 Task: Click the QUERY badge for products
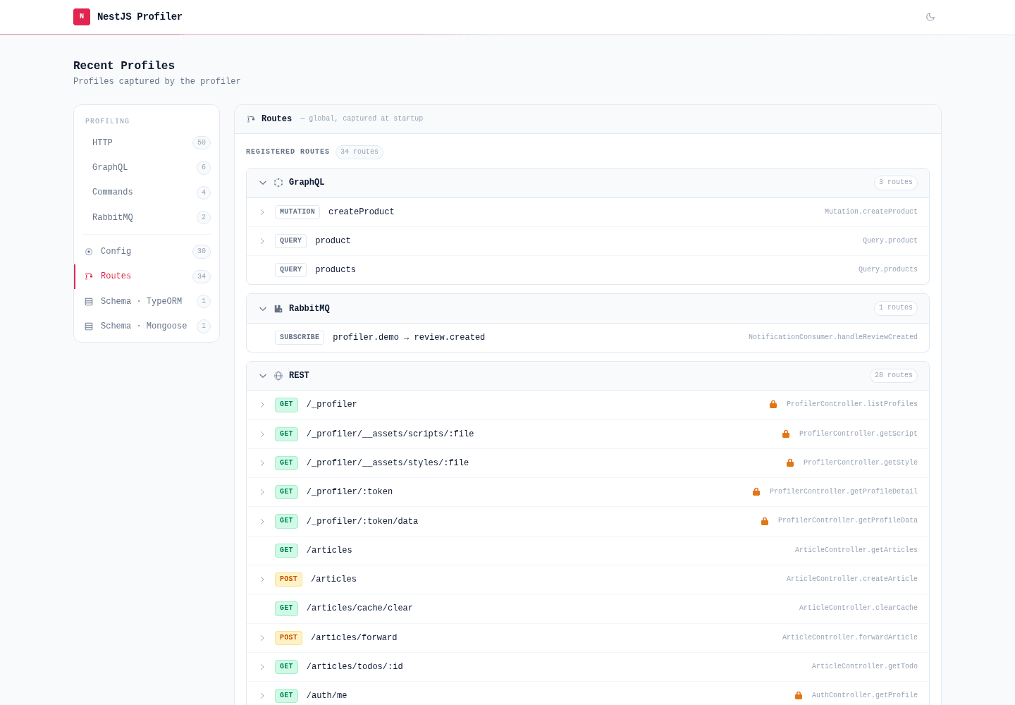(290, 270)
